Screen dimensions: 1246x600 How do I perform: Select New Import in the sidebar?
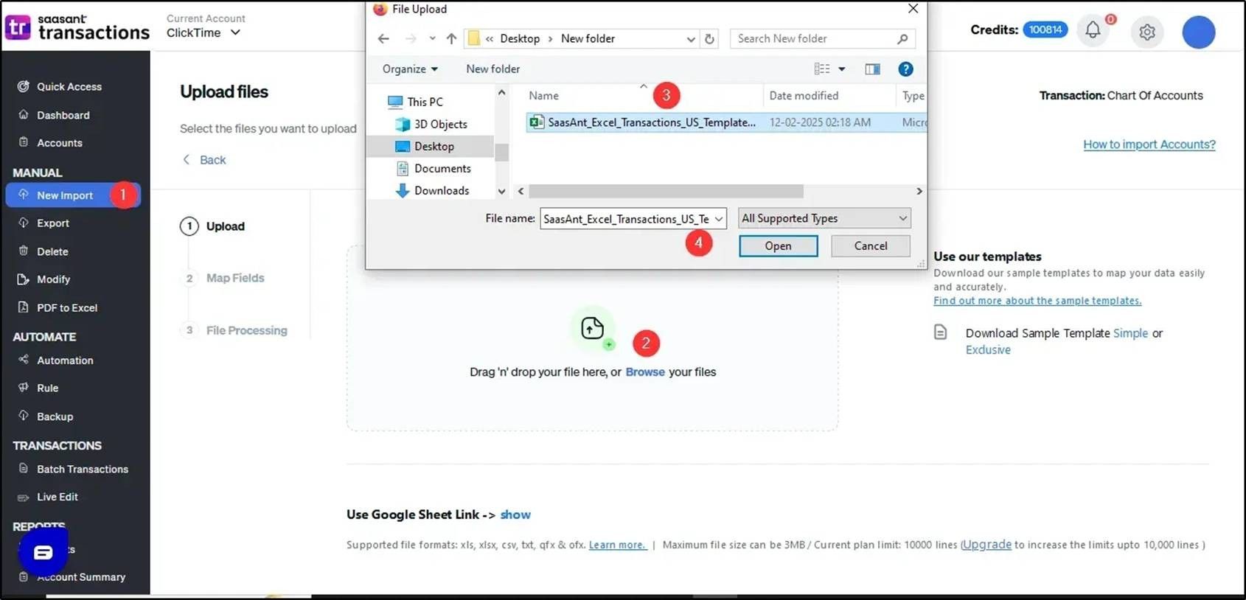click(65, 195)
